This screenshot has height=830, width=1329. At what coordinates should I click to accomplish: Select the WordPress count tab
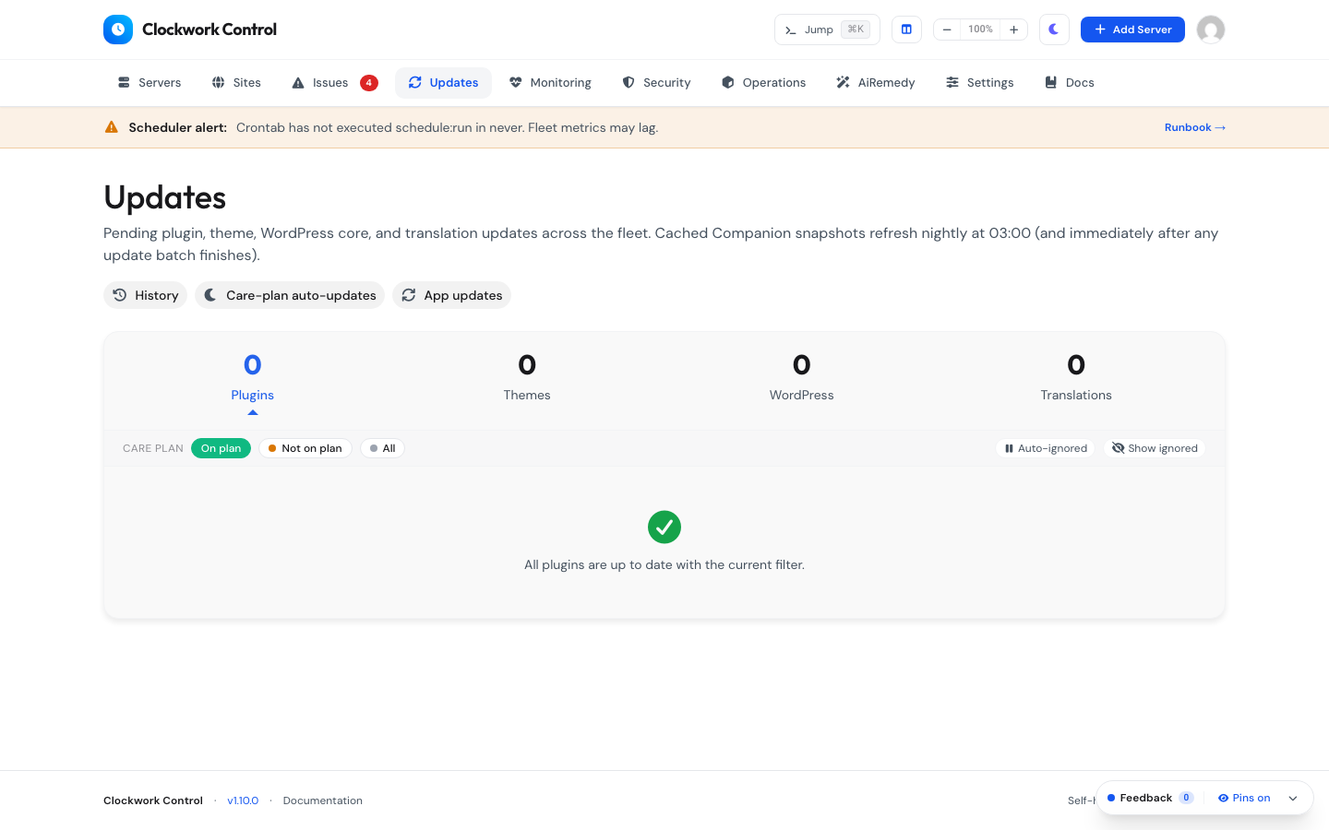click(x=802, y=380)
